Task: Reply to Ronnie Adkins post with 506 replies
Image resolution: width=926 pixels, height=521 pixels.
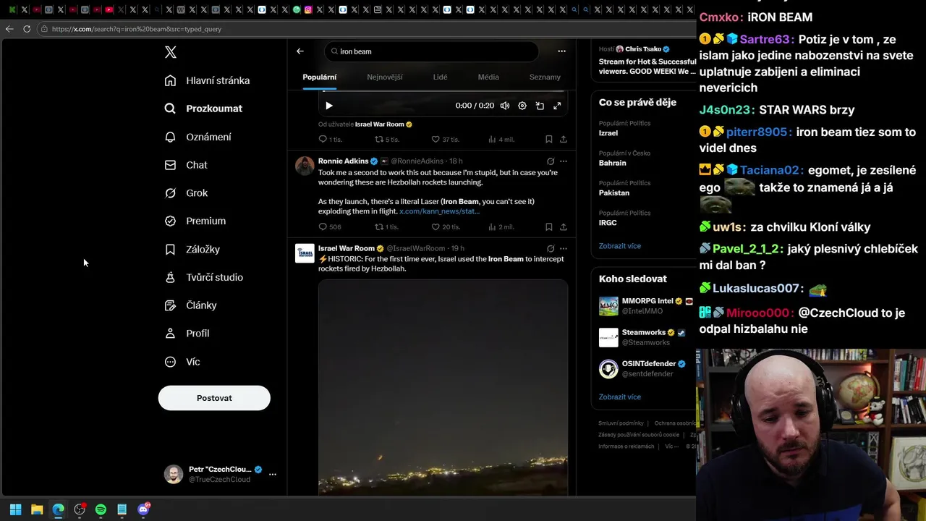Action: (330, 226)
